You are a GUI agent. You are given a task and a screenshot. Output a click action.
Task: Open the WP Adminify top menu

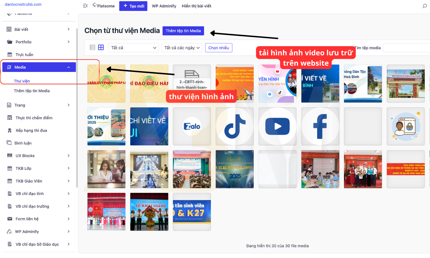coord(164,6)
